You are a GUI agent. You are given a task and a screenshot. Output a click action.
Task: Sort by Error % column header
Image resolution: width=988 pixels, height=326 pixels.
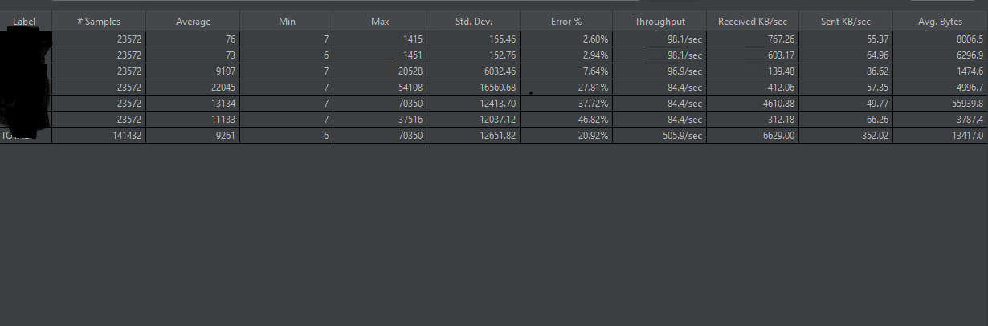pos(566,22)
